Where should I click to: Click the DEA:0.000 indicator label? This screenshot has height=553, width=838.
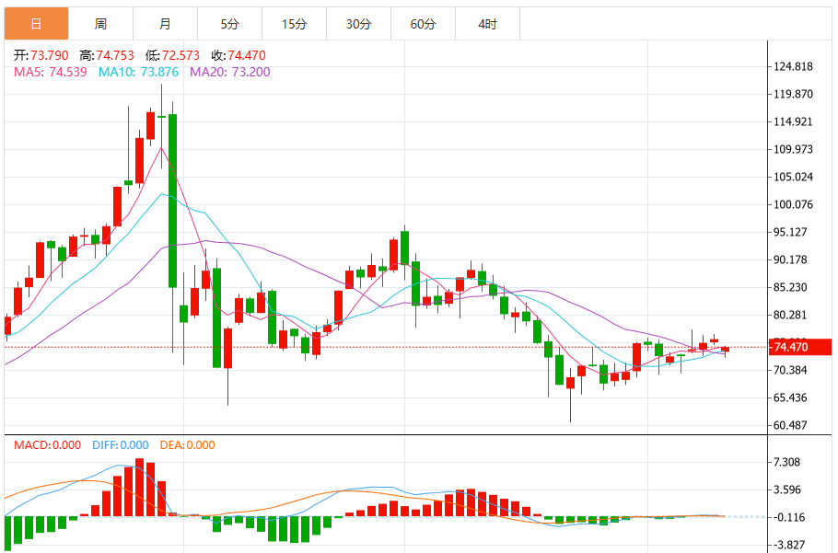pos(187,445)
